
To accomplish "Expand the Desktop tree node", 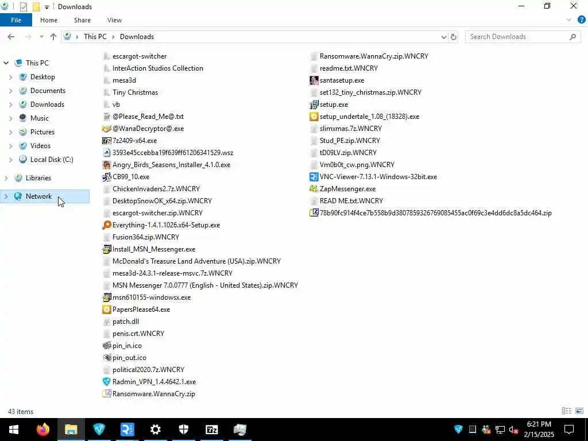I will click(x=10, y=77).
